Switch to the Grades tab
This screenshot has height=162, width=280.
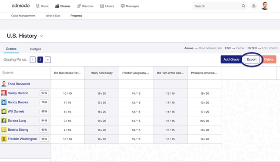[x=11, y=49]
